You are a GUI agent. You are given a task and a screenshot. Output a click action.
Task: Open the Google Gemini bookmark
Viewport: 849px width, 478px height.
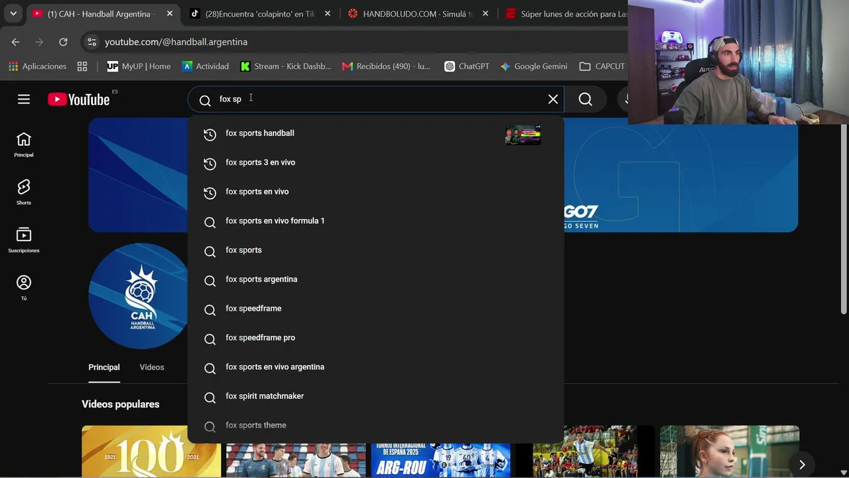[x=534, y=66]
